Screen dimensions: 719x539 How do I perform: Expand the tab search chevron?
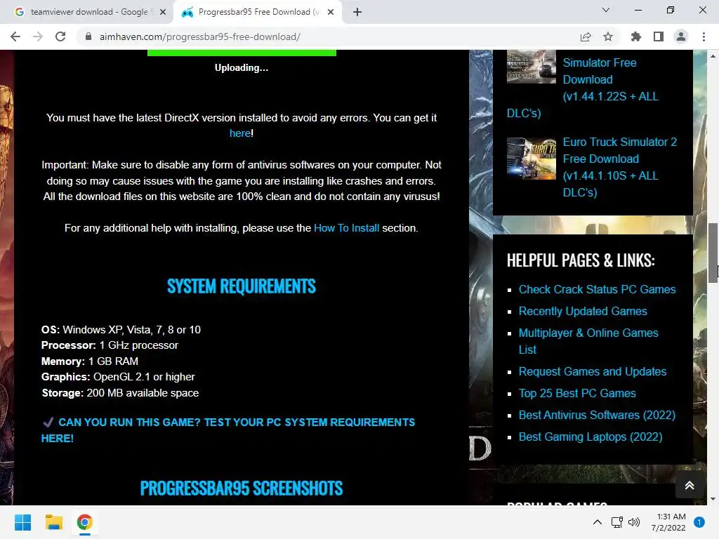pos(606,10)
